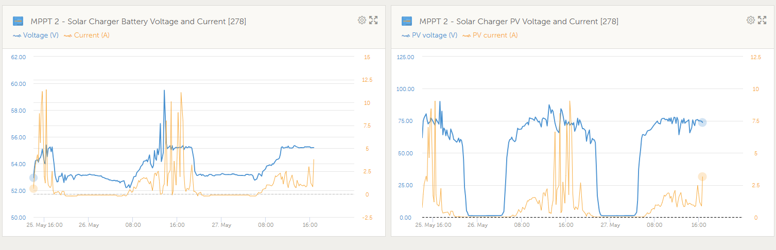
Task: Click orange PV current marker dot at chart end
Action: click(702, 177)
